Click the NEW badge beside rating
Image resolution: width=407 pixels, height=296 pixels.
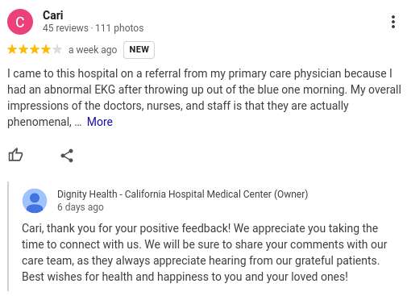139,50
